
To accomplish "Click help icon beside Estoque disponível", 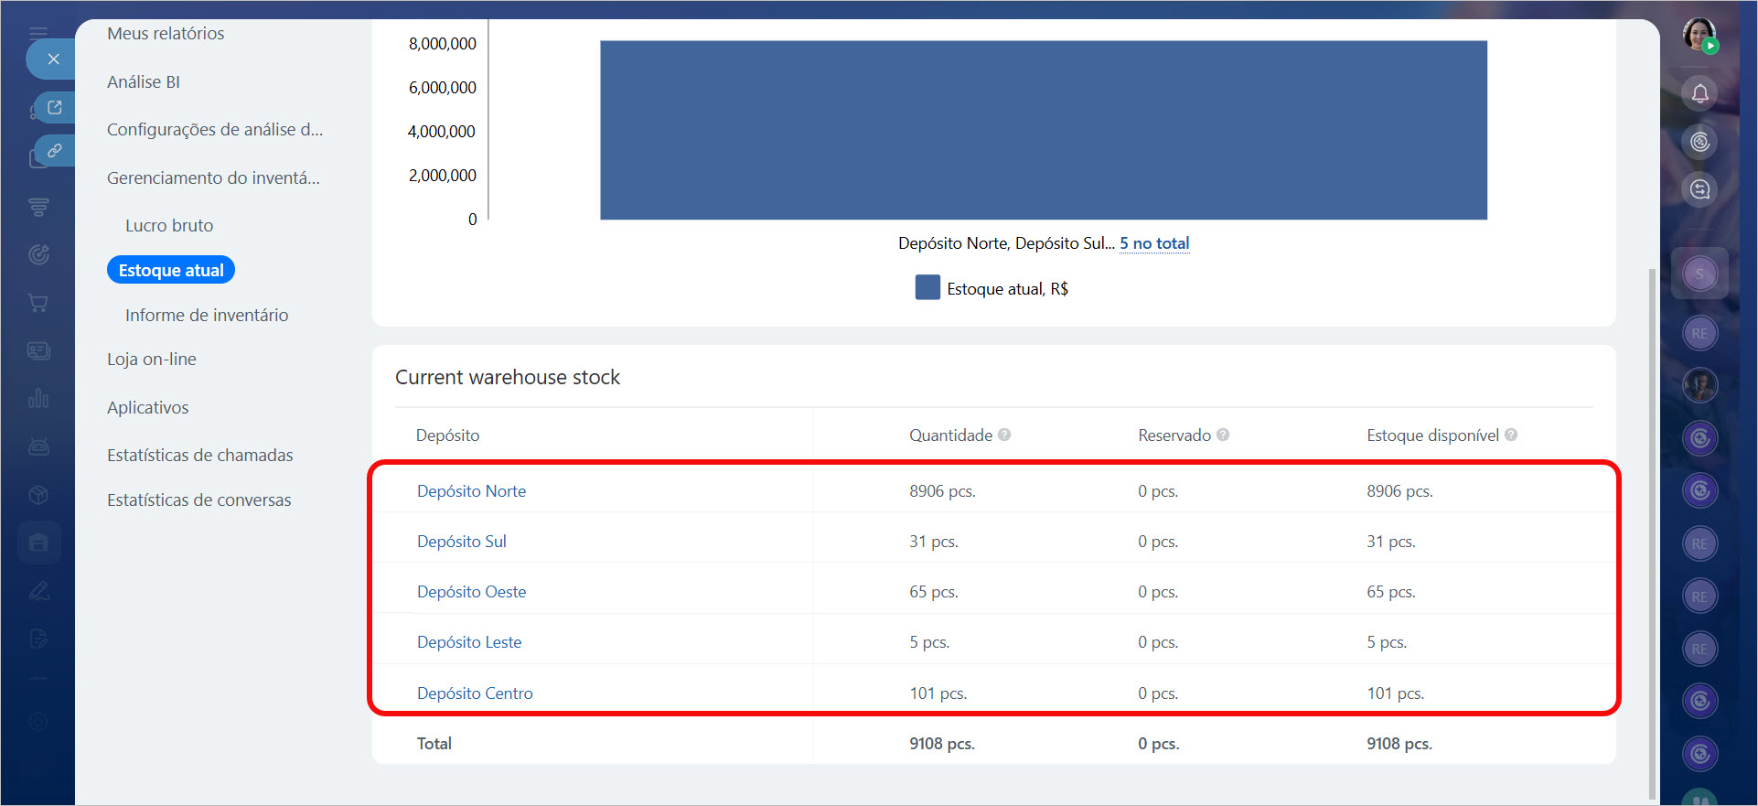I will [1511, 435].
